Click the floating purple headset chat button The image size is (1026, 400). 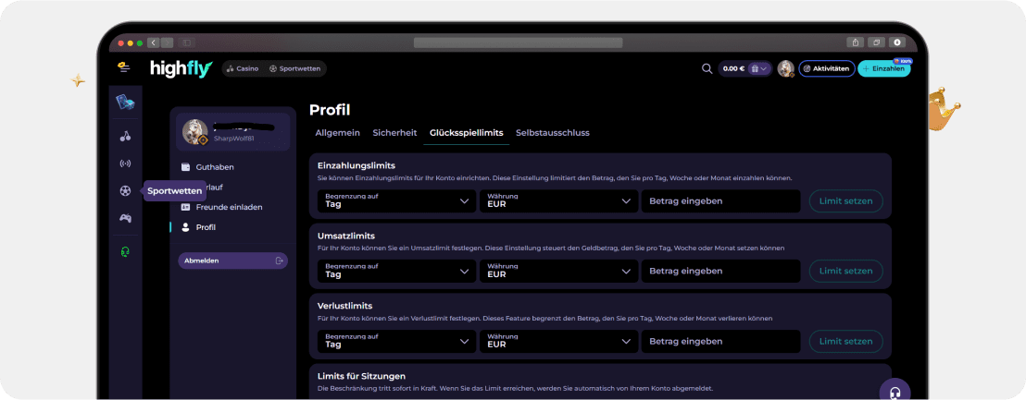pyautogui.click(x=895, y=392)
